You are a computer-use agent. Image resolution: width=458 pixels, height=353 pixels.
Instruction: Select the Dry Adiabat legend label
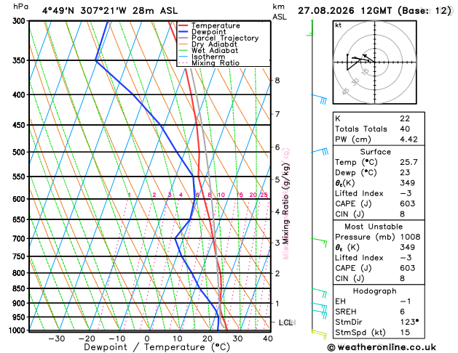[214, 44]
